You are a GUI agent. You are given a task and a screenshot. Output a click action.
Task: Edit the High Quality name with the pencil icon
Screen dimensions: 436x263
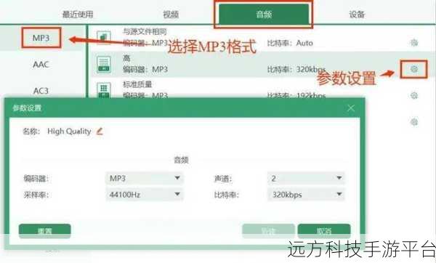coord(100,131)
